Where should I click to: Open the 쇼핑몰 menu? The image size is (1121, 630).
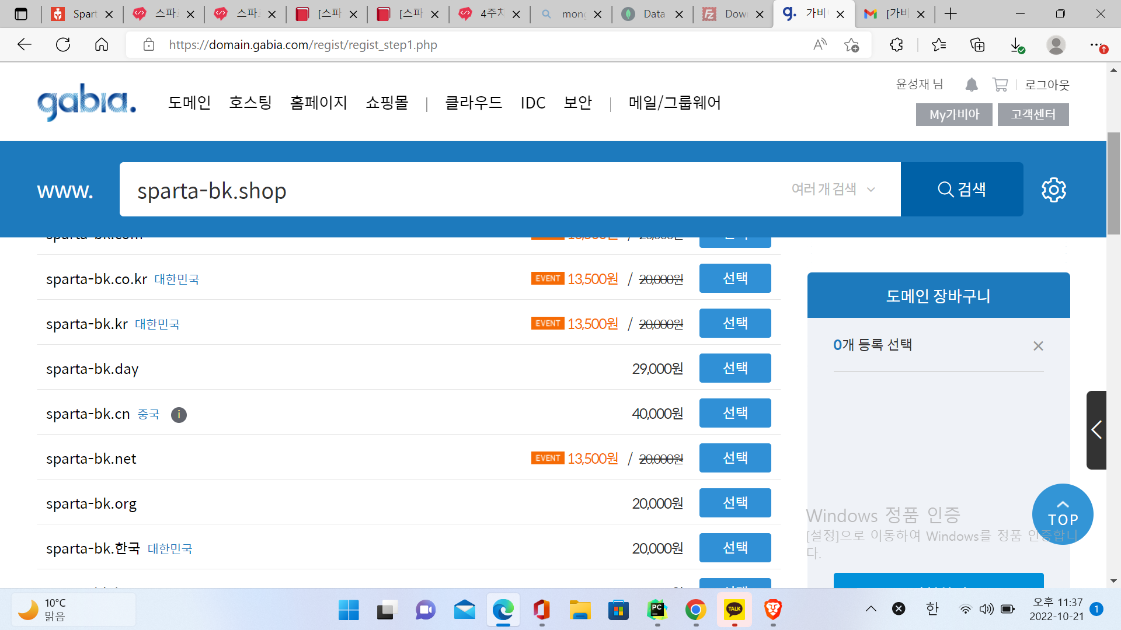387,103
